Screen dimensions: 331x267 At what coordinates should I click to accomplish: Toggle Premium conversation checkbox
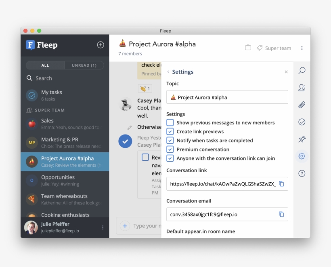pyautogui.click(x=170, y=149)
